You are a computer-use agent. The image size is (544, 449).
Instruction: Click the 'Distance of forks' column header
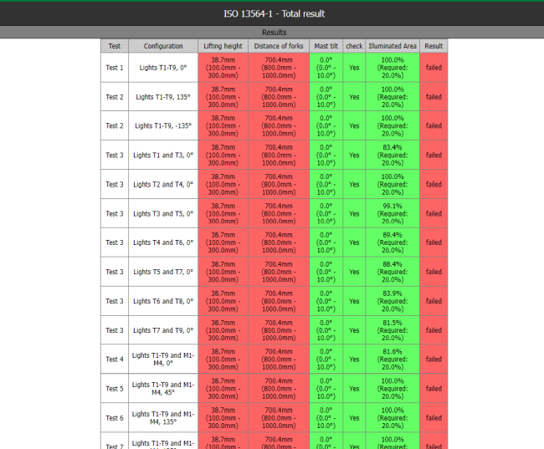279,46
